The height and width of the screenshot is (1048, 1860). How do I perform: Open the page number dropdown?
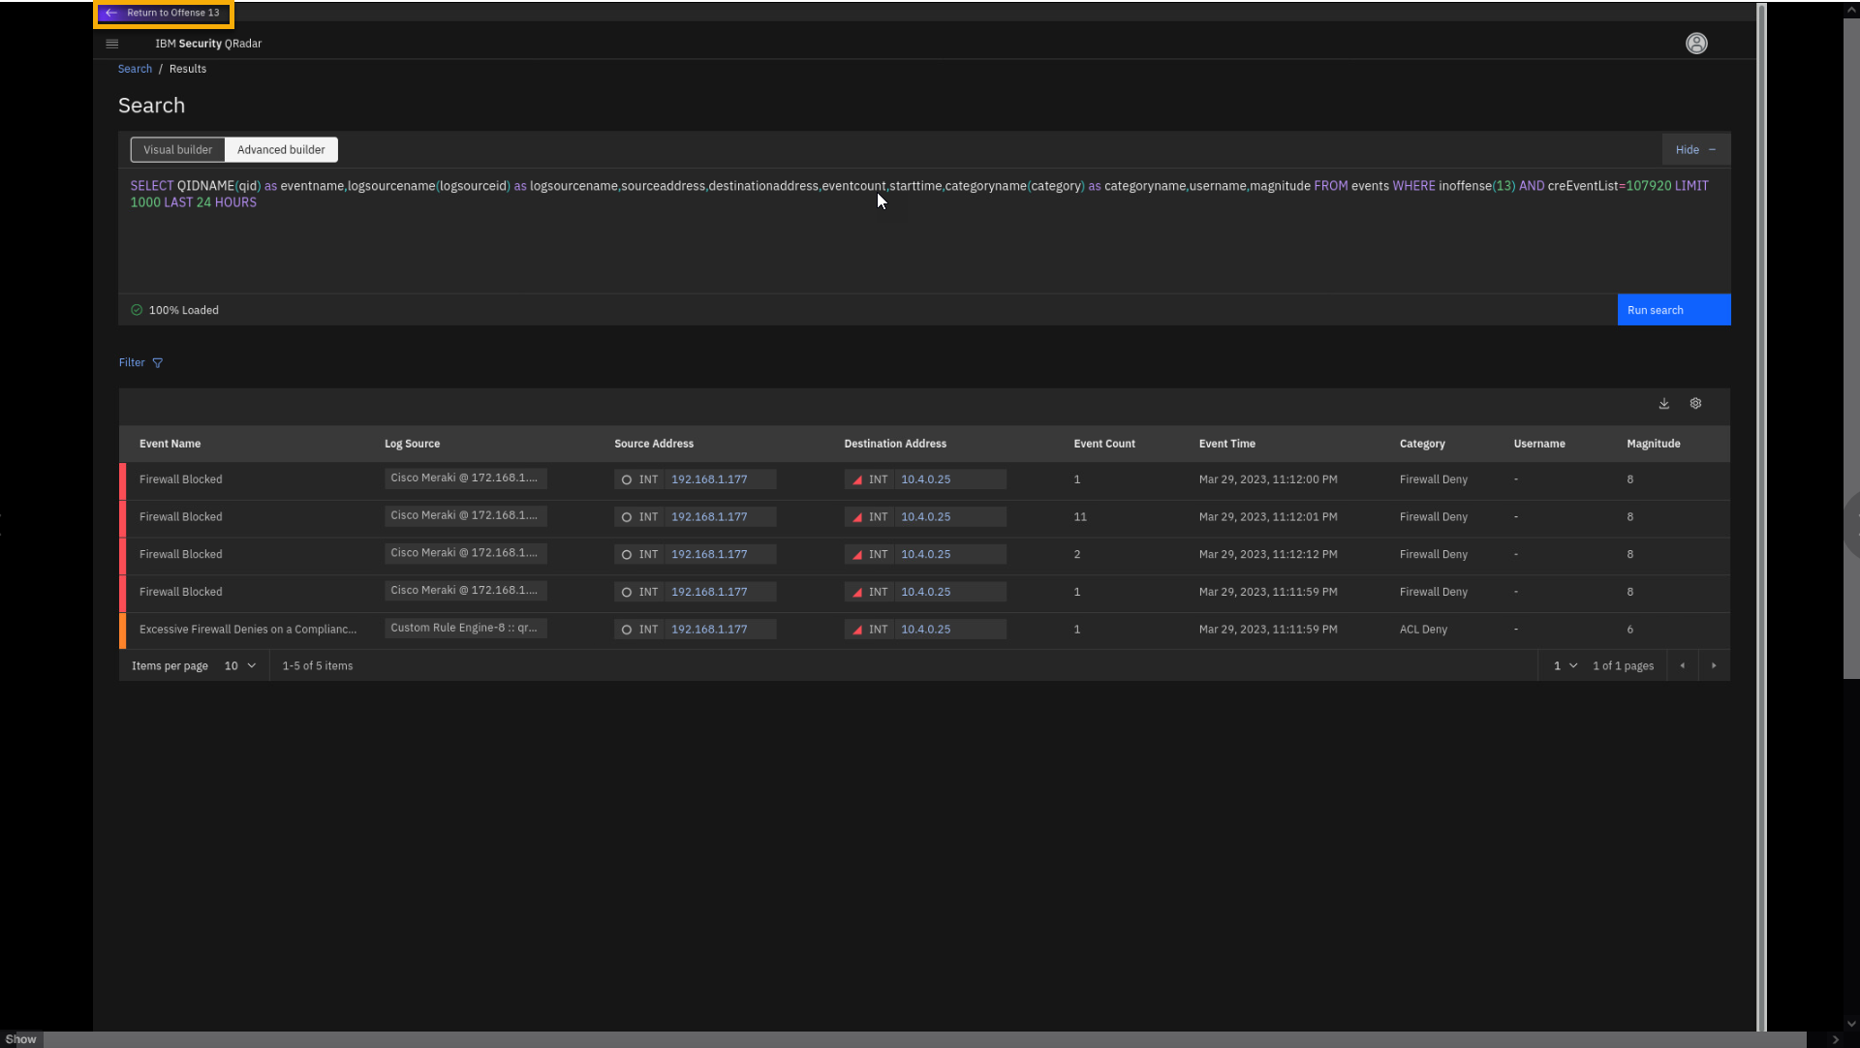(1565, 666)
